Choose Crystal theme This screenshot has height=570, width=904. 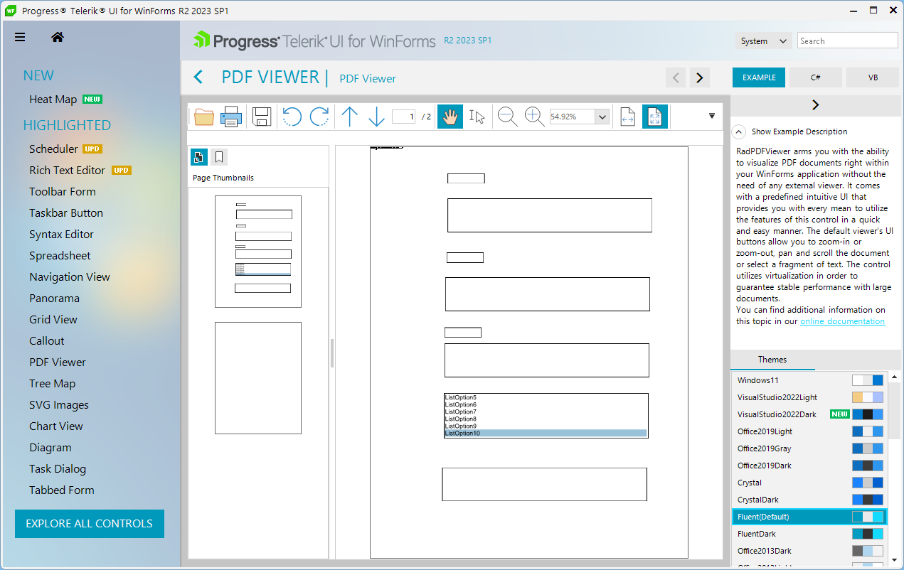810,483
